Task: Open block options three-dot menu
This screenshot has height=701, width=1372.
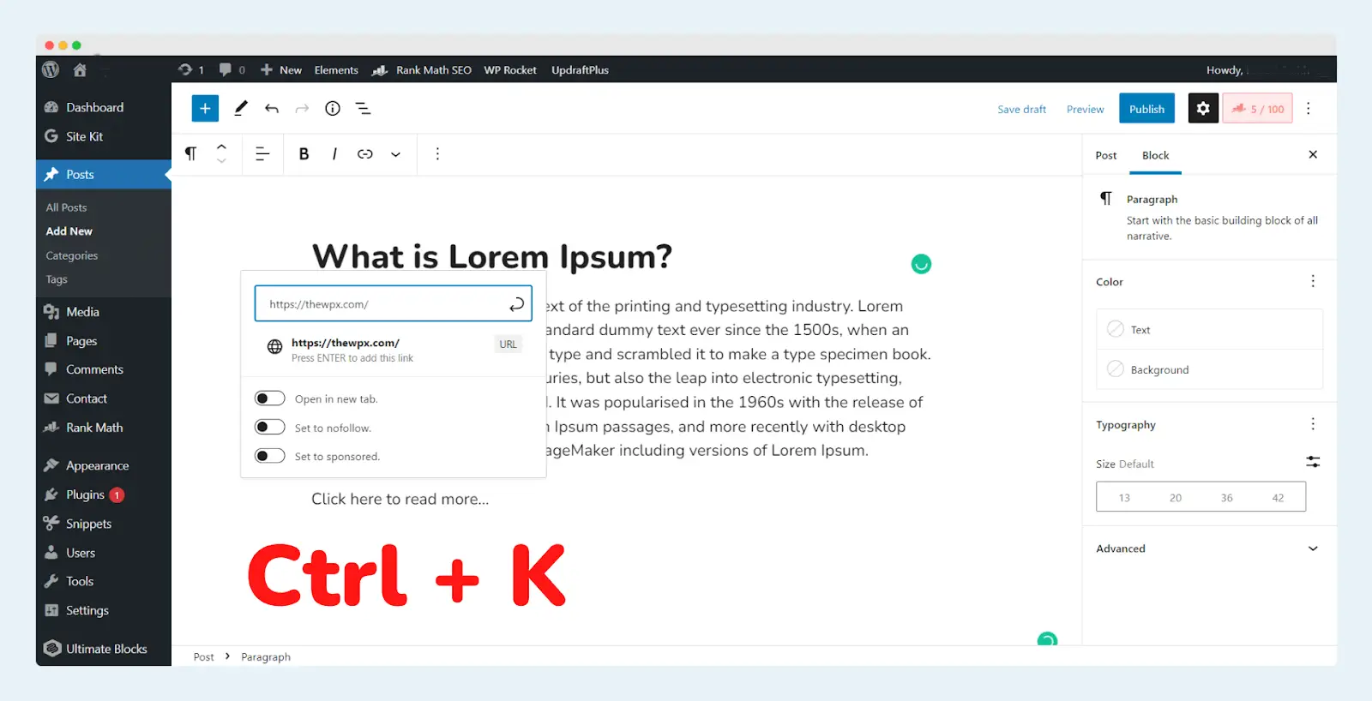Action: [x=437, y=153]
